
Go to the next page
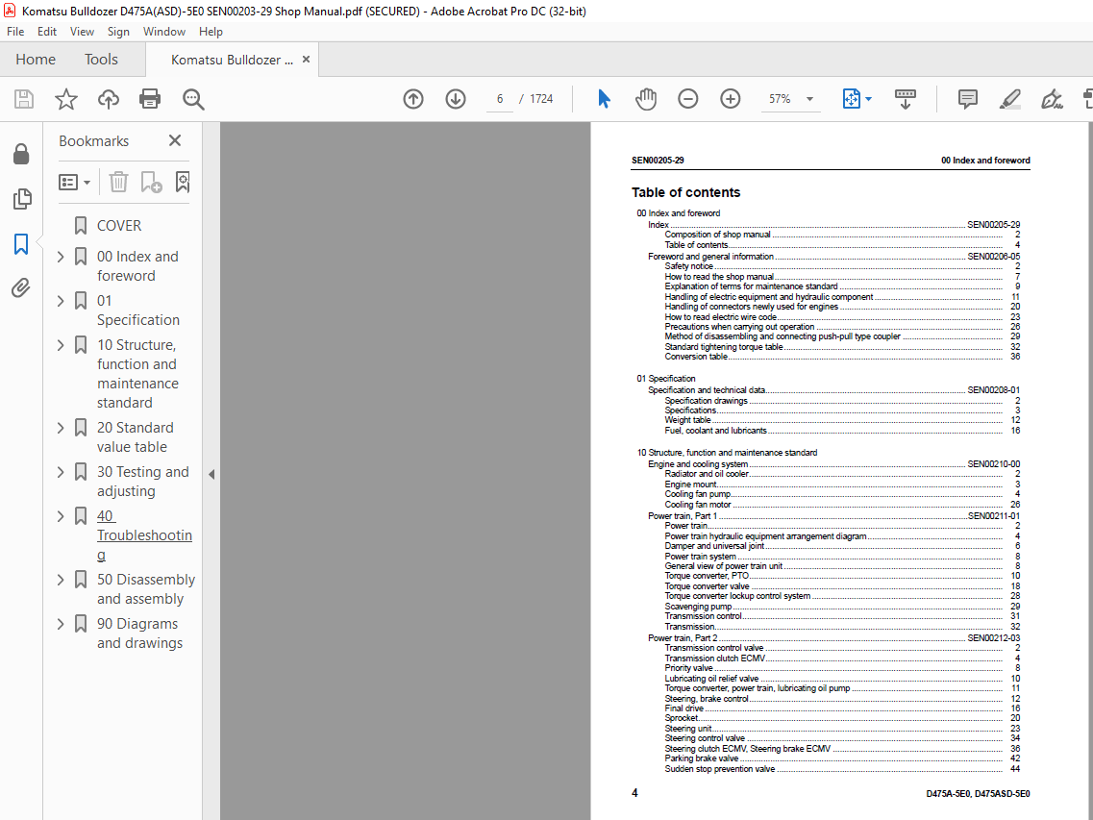click(456, 99)
